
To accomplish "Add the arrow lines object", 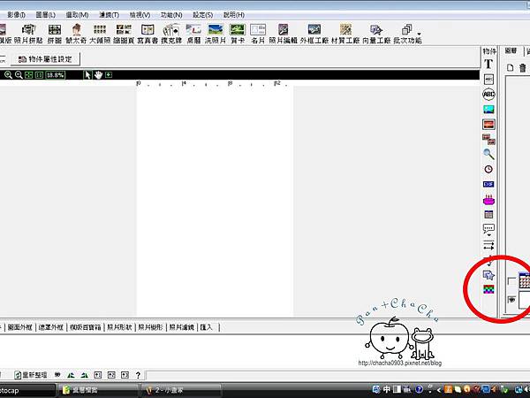I will click(x=488, y=245).
